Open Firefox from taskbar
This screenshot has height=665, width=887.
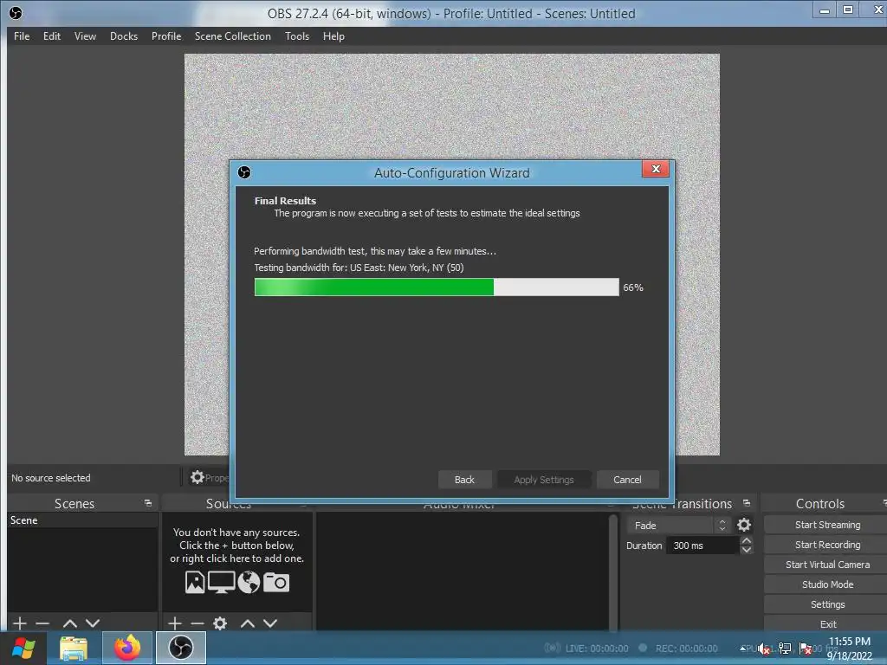point(127,648)
